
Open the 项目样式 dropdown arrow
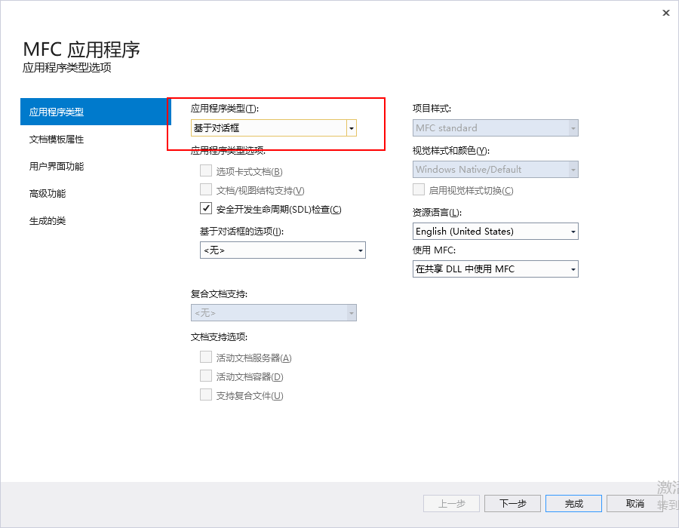pos(572,127)
